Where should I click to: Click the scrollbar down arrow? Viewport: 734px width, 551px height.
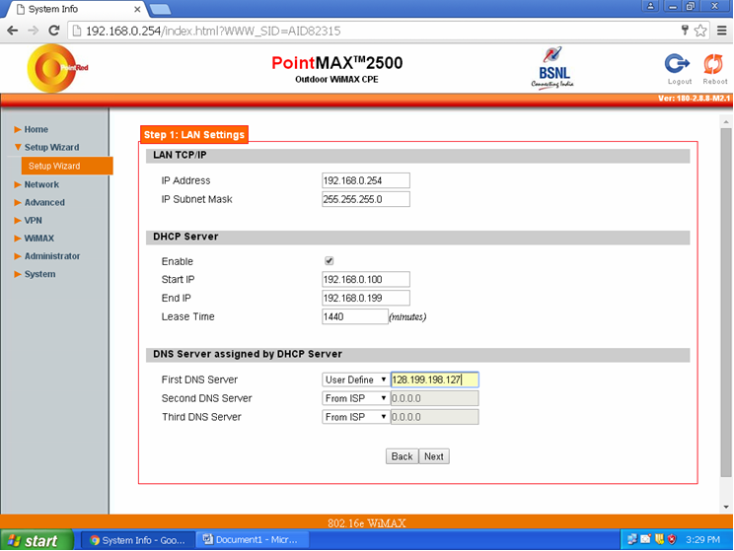pos(726,507)
